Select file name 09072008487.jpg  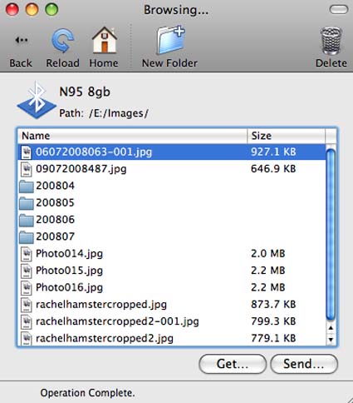click(81, 169)
